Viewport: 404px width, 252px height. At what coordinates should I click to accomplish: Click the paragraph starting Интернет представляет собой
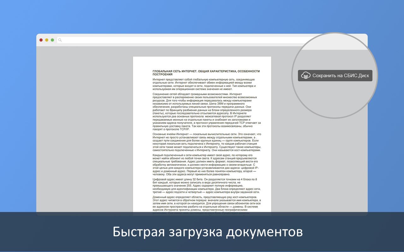pos(204,84)
